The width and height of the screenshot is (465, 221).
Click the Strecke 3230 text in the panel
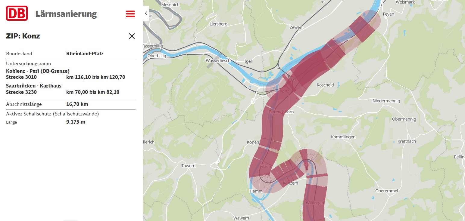coord(21,92)
